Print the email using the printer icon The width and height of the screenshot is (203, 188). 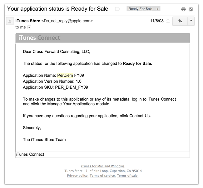(x=183, y=9)
